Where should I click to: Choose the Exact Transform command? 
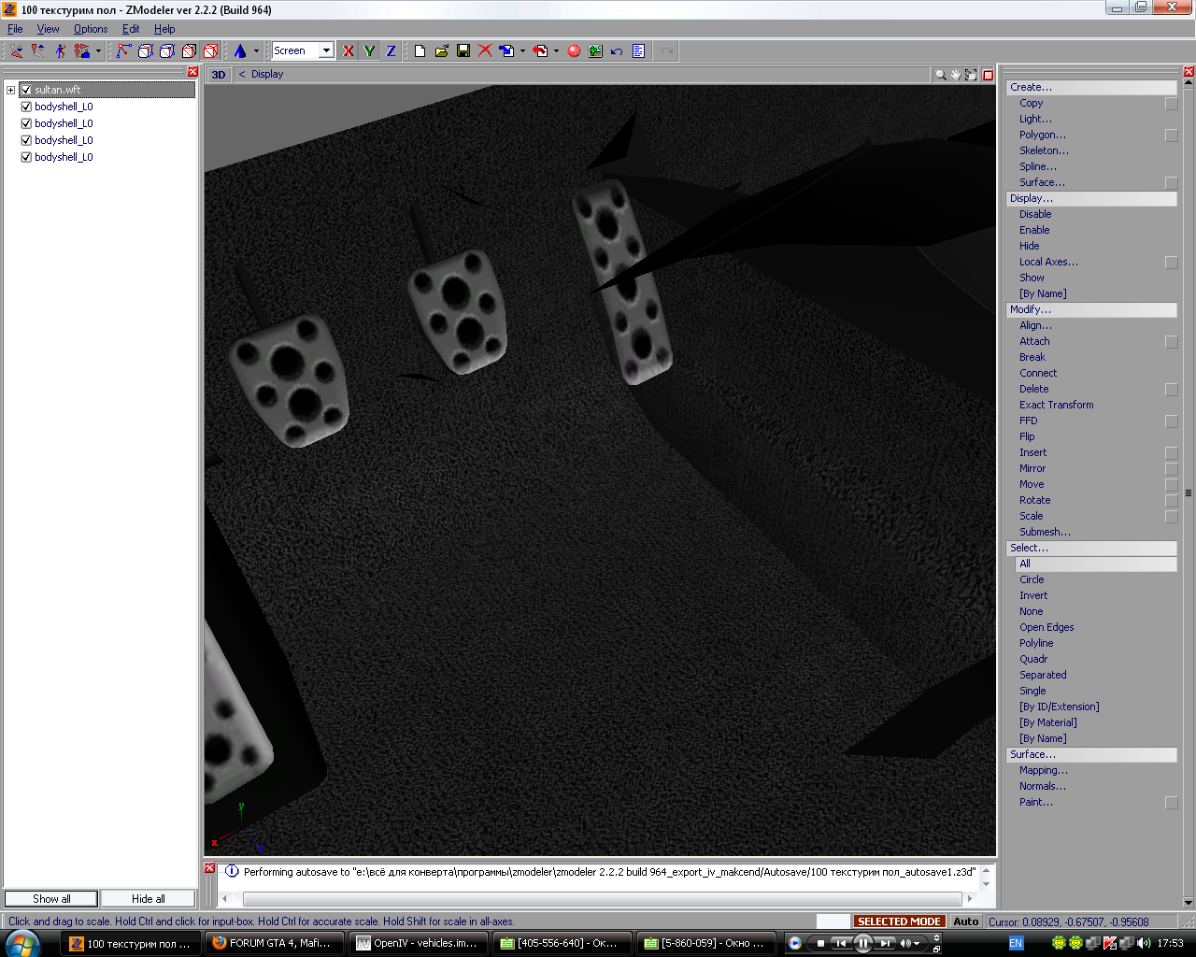click(1056, 405)
